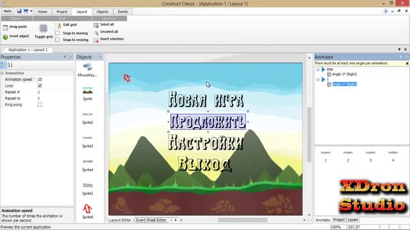
Task: Enable Snap-to moving checkbox
Action: click(x=58, y=33)
